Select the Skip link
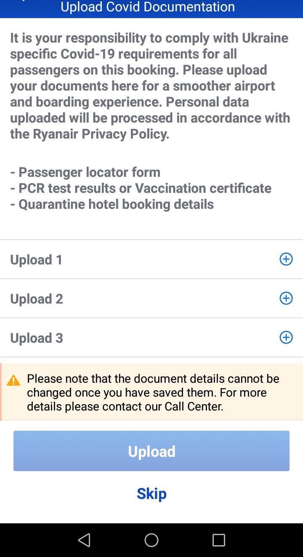 coord(151,493)
